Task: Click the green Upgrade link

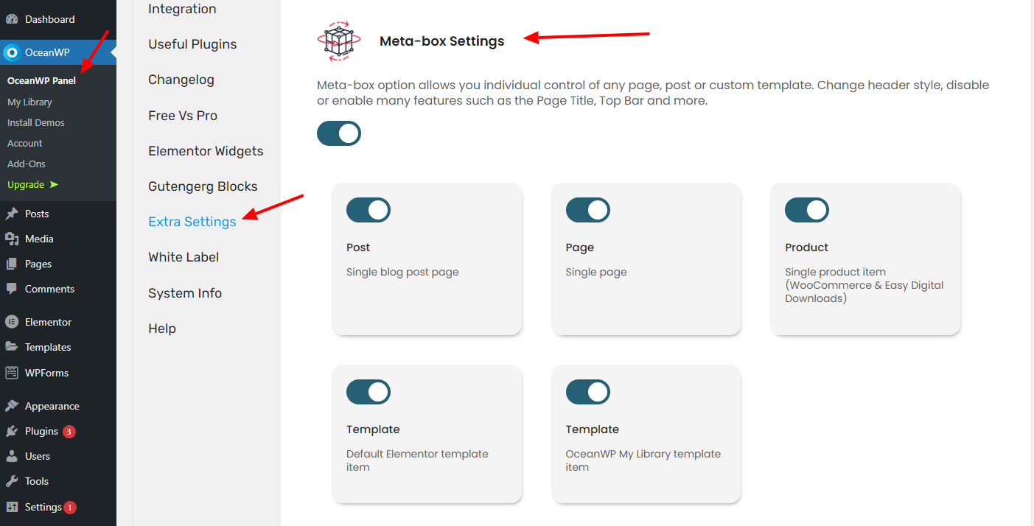Action: [x=26, y=184]
